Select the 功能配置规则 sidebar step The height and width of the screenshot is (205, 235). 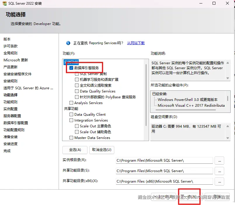pos(14,130)
